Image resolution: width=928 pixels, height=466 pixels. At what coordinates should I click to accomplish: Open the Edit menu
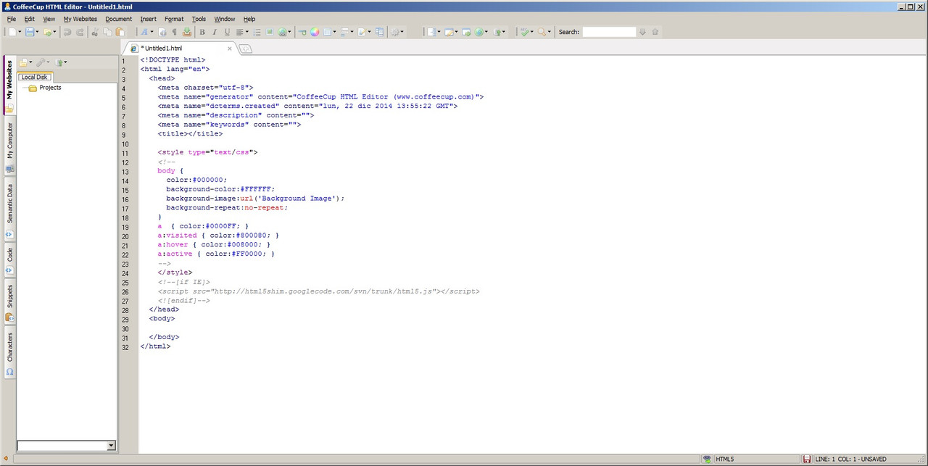pyautogui.click(x=30, y=19)
